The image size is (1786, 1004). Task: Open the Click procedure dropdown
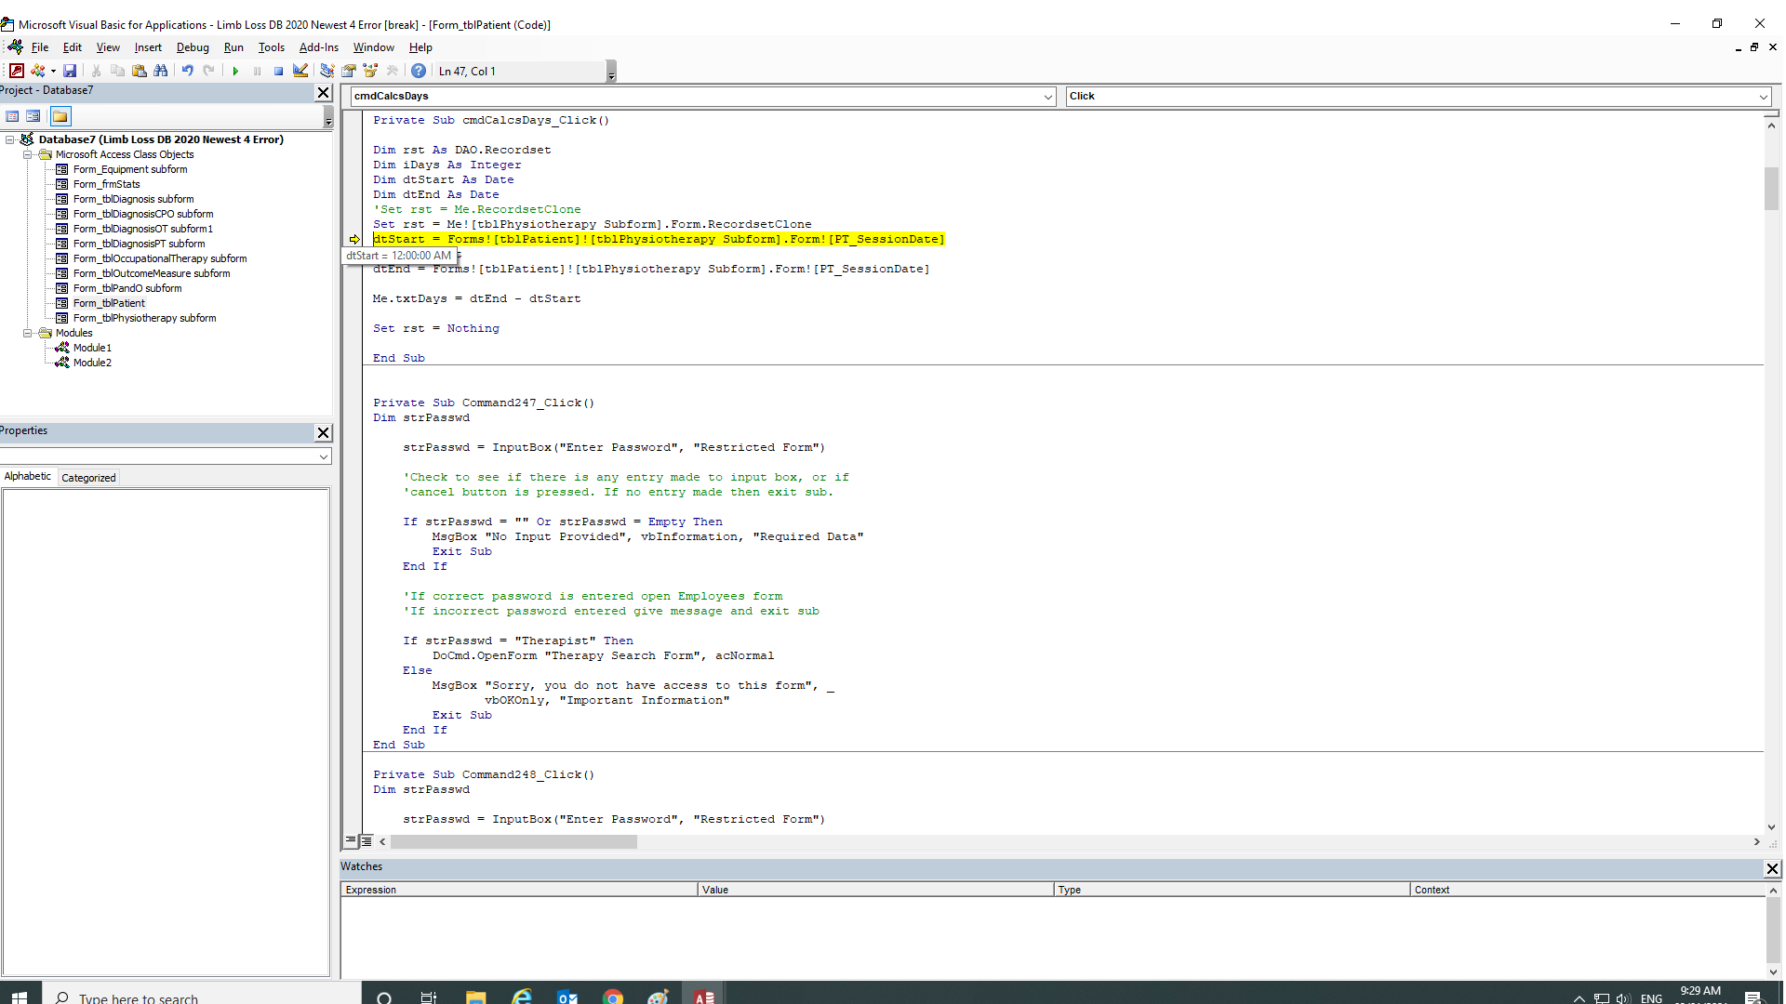coord(1763,97)
